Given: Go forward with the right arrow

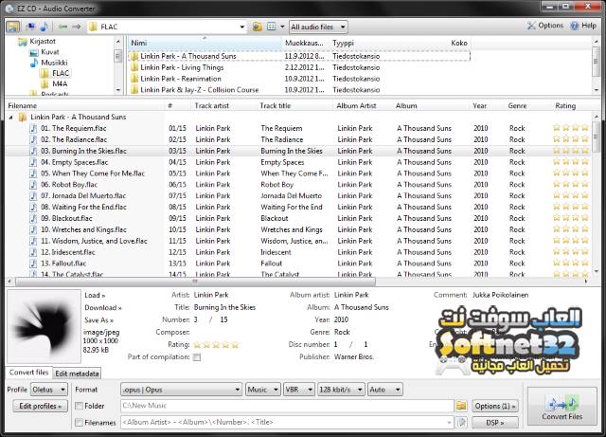Looking at the screenshot, I should pyautogui.click(x=77, y=27).
